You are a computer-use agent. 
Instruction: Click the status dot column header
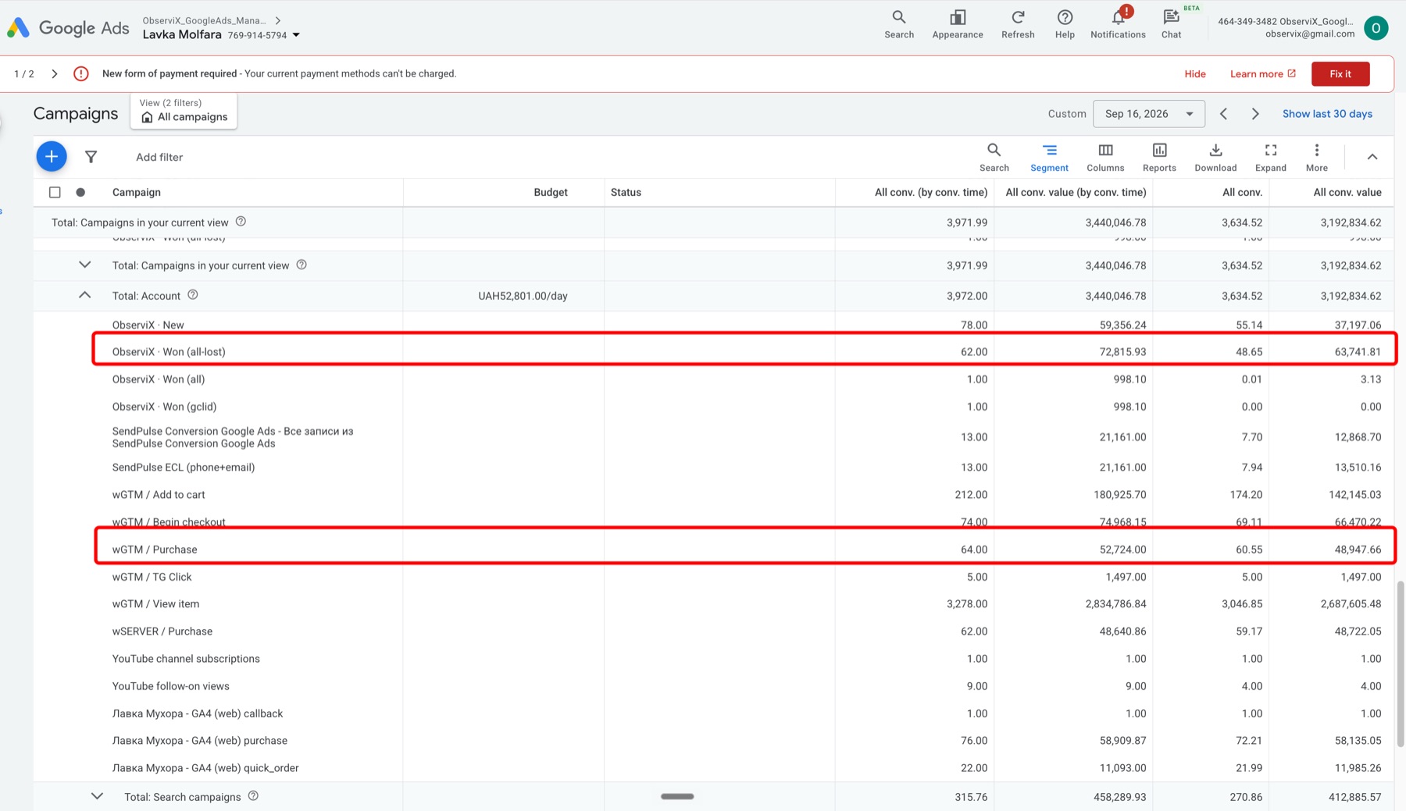point(80,192)
